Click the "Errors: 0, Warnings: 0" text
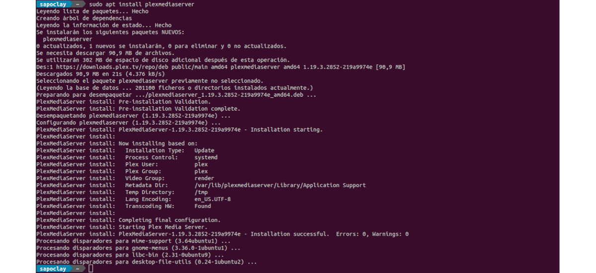This screenshot has width=596, height=273. [x=372, y=234]
